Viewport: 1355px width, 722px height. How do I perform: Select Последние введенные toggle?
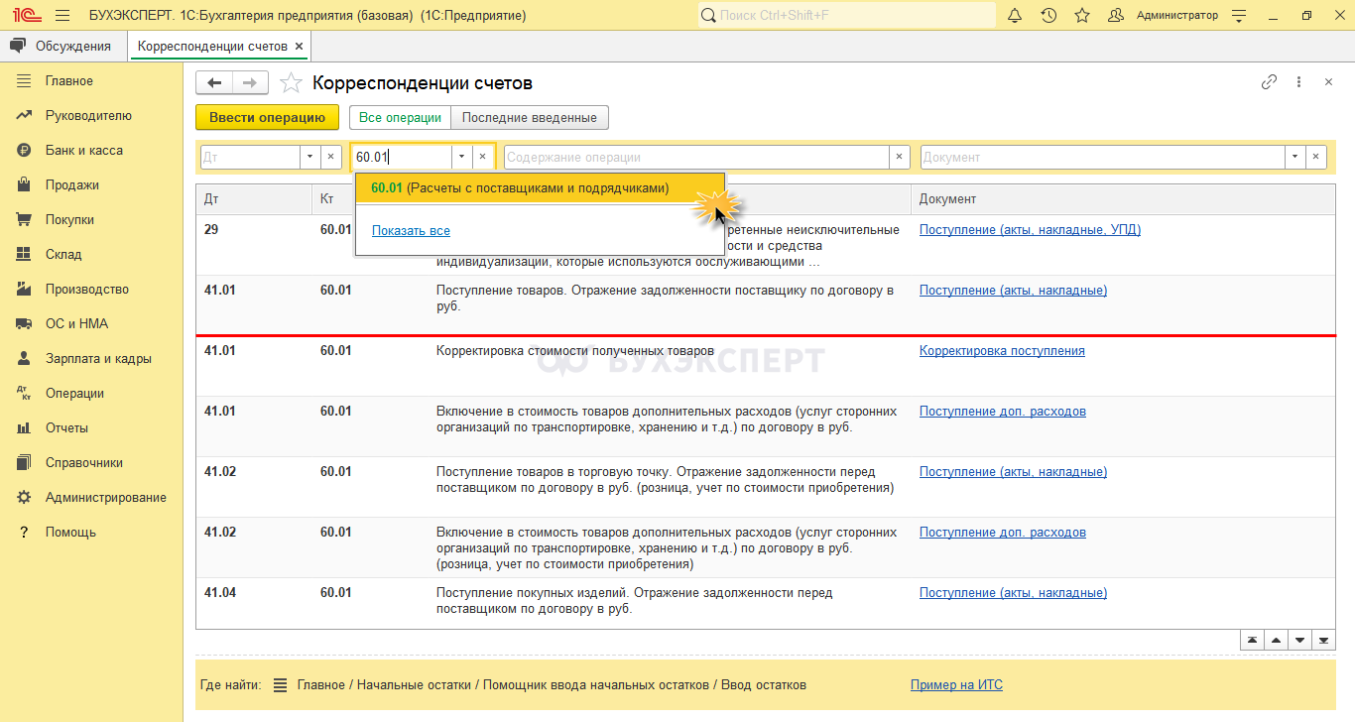(530, 117)
